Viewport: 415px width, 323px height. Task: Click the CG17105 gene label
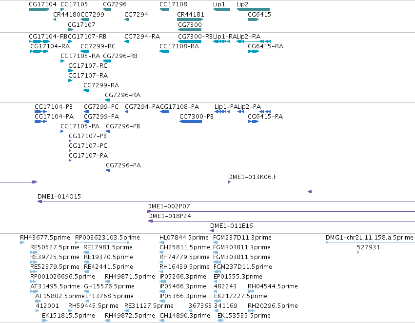click(x=74, y=4)
